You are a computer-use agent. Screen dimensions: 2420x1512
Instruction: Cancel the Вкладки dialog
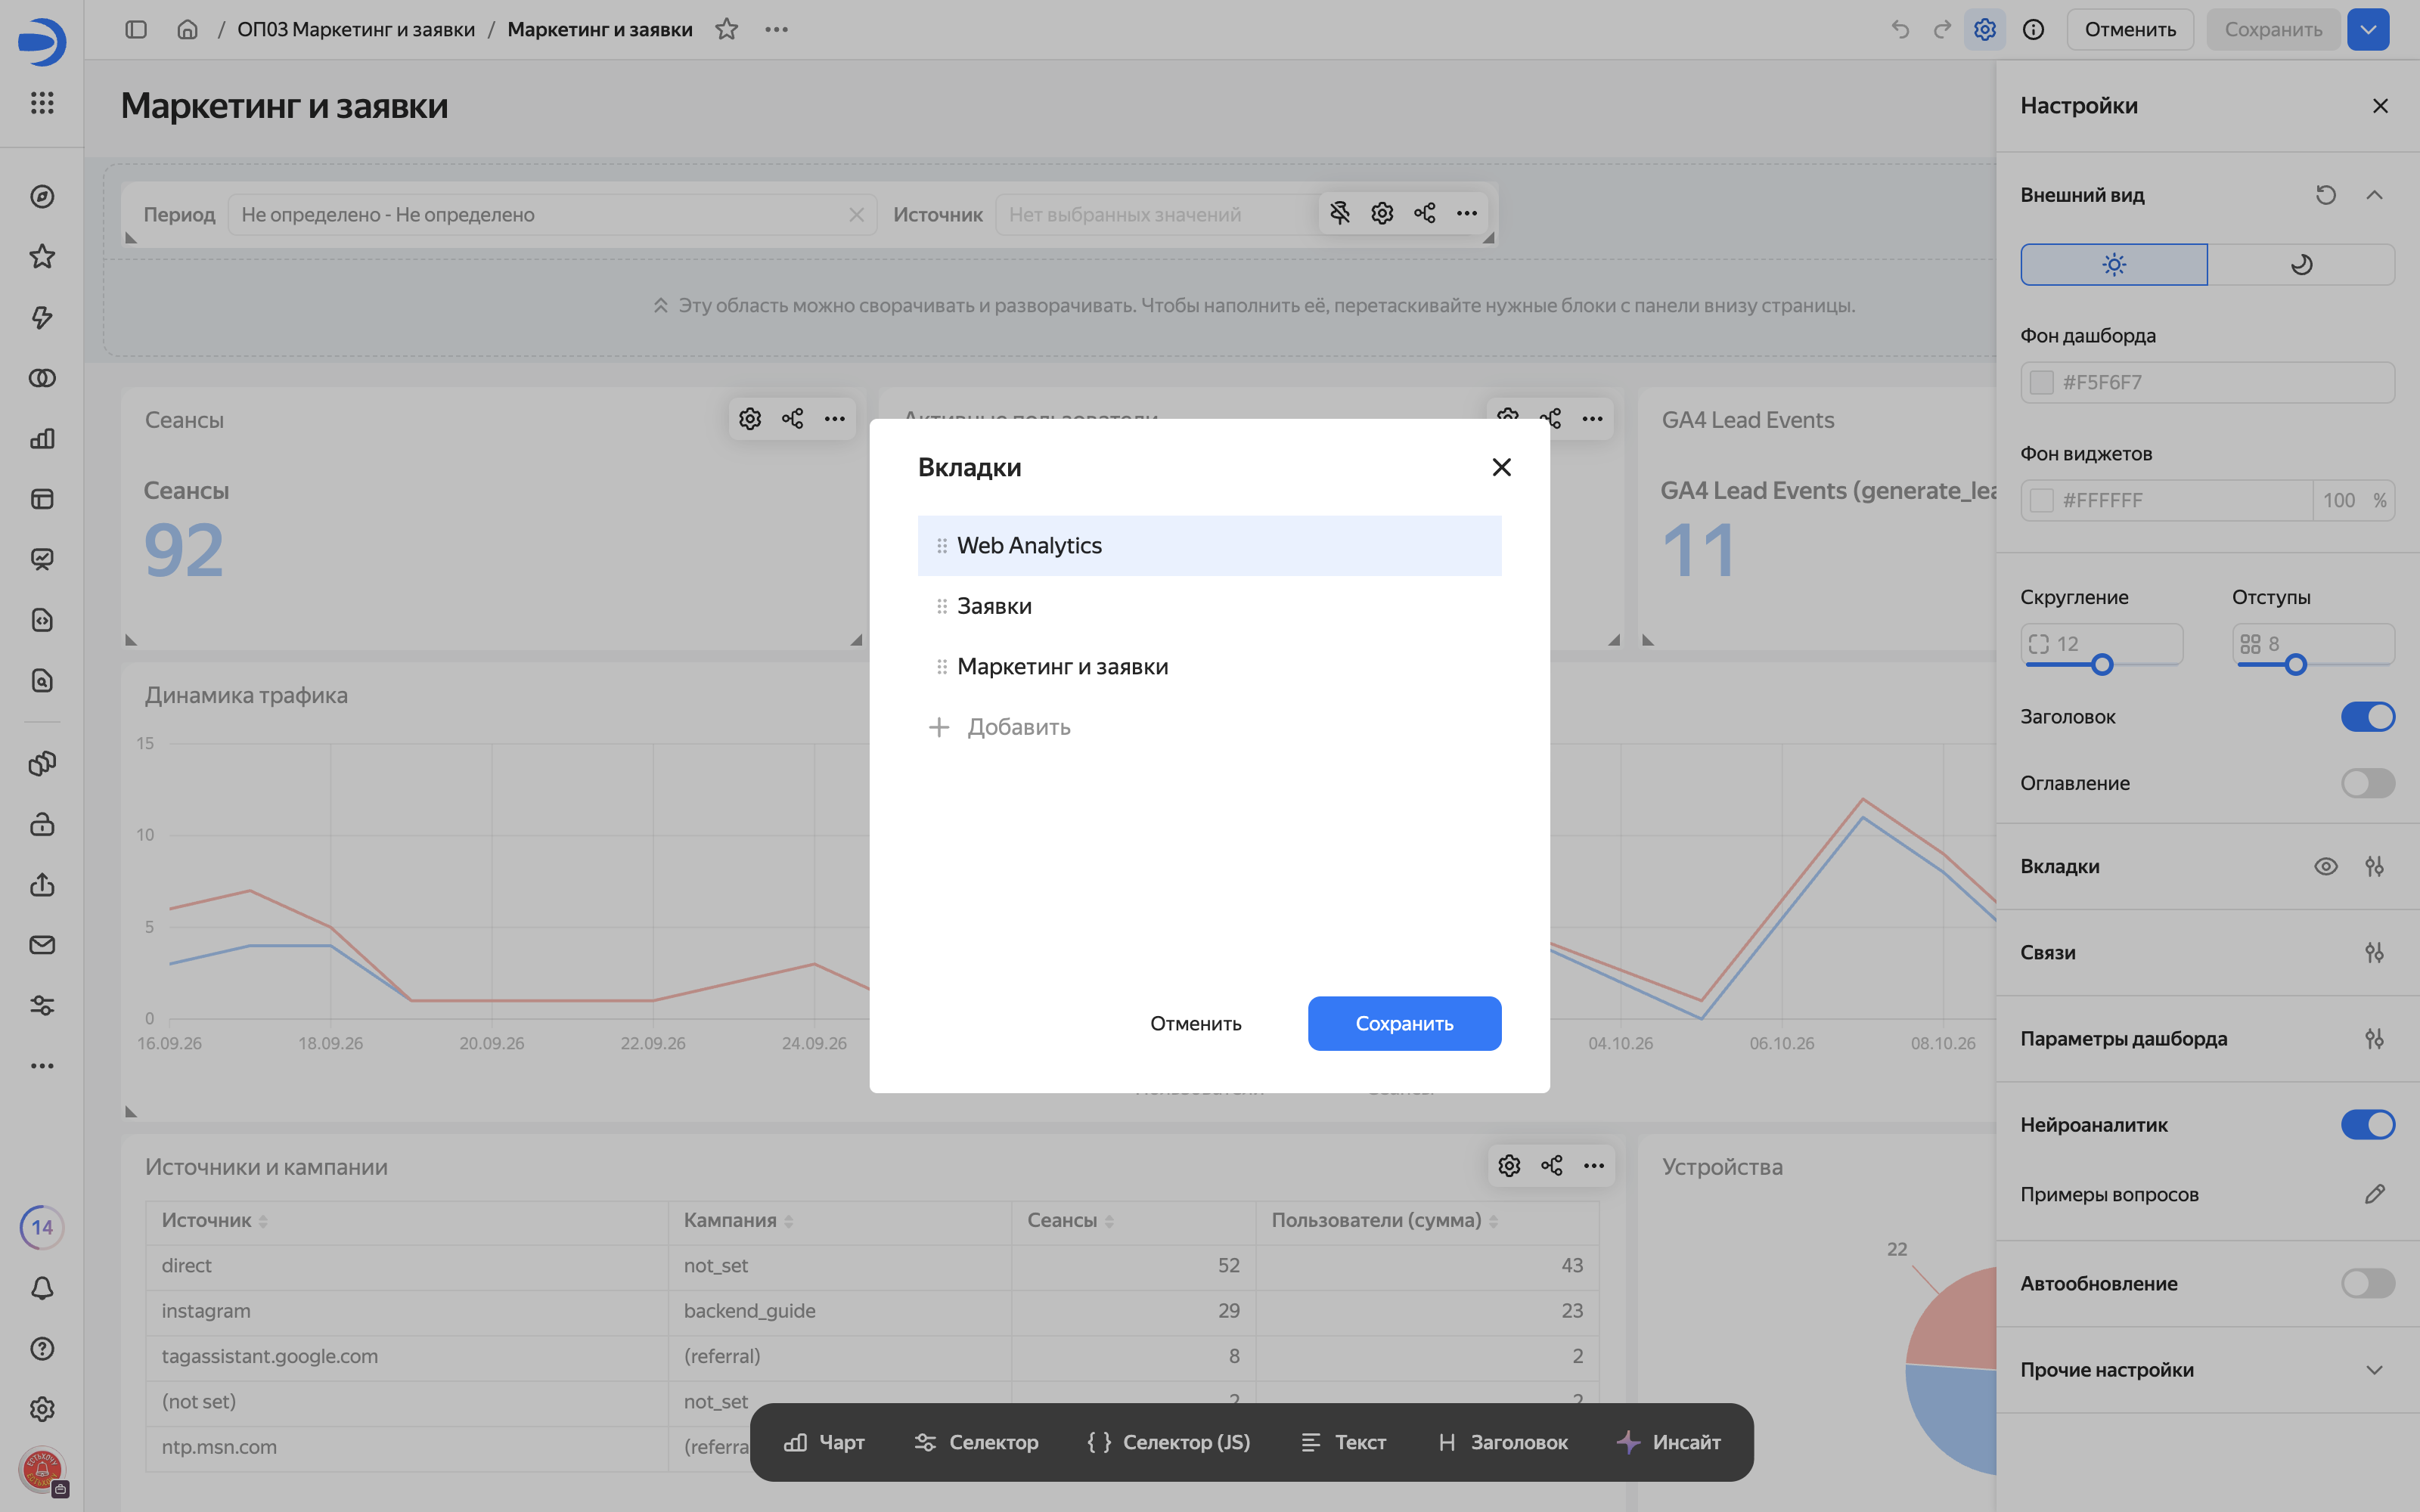click(x=1195, y=1023)
